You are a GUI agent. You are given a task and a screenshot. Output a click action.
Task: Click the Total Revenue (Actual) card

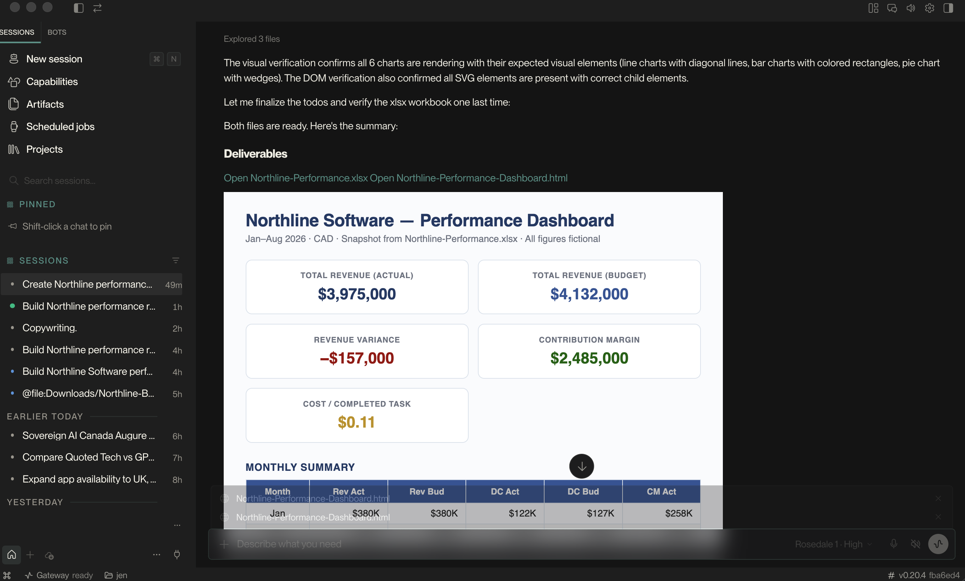(357, 287)
